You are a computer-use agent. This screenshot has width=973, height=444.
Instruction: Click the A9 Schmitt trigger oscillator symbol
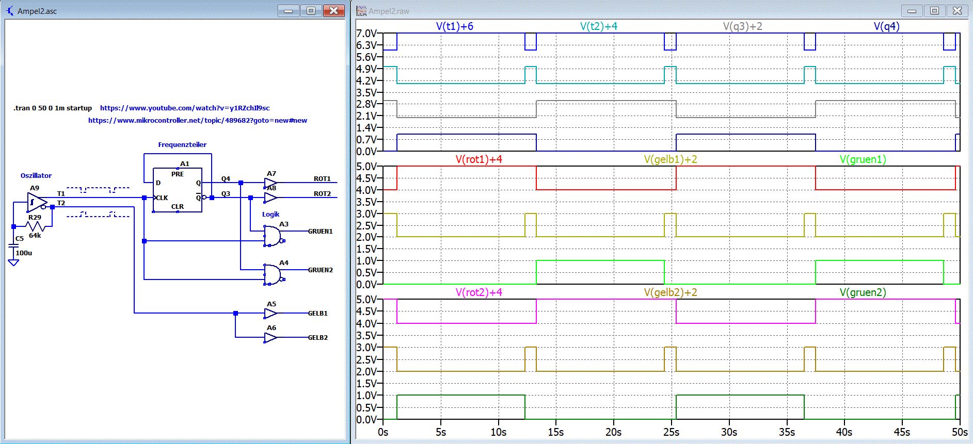pos(36,203)
